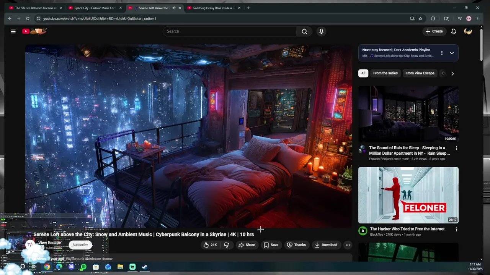Share this video
The image size is (490, 275).
pyautogui.click(x=247, y=245)
